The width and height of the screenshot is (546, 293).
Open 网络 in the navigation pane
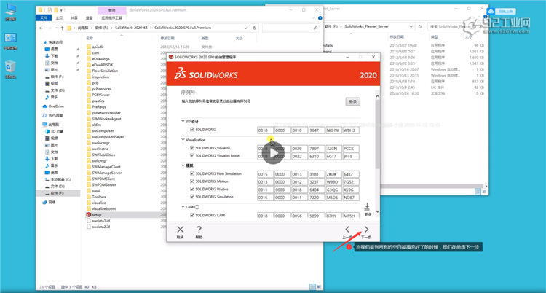pos(52,202)
